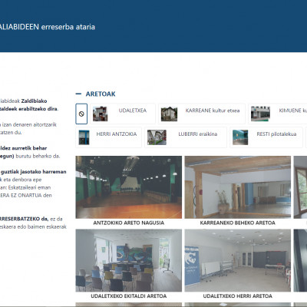This screenshot has height=307, width=307.
Task: Collapse the ARETOAK section minus icon
Action: [78, 94]
